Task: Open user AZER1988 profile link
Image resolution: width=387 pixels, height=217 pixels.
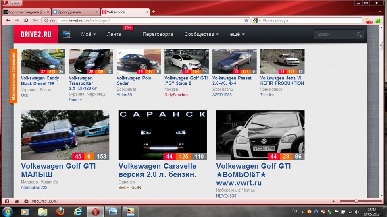Action: 222,95
